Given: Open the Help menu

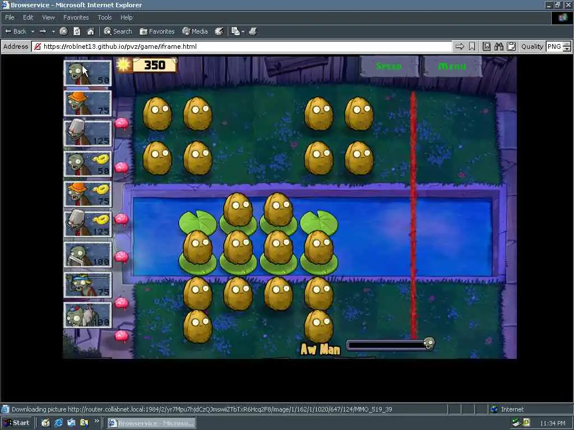Looking at the screenshot, I should [x=126, y=17].
